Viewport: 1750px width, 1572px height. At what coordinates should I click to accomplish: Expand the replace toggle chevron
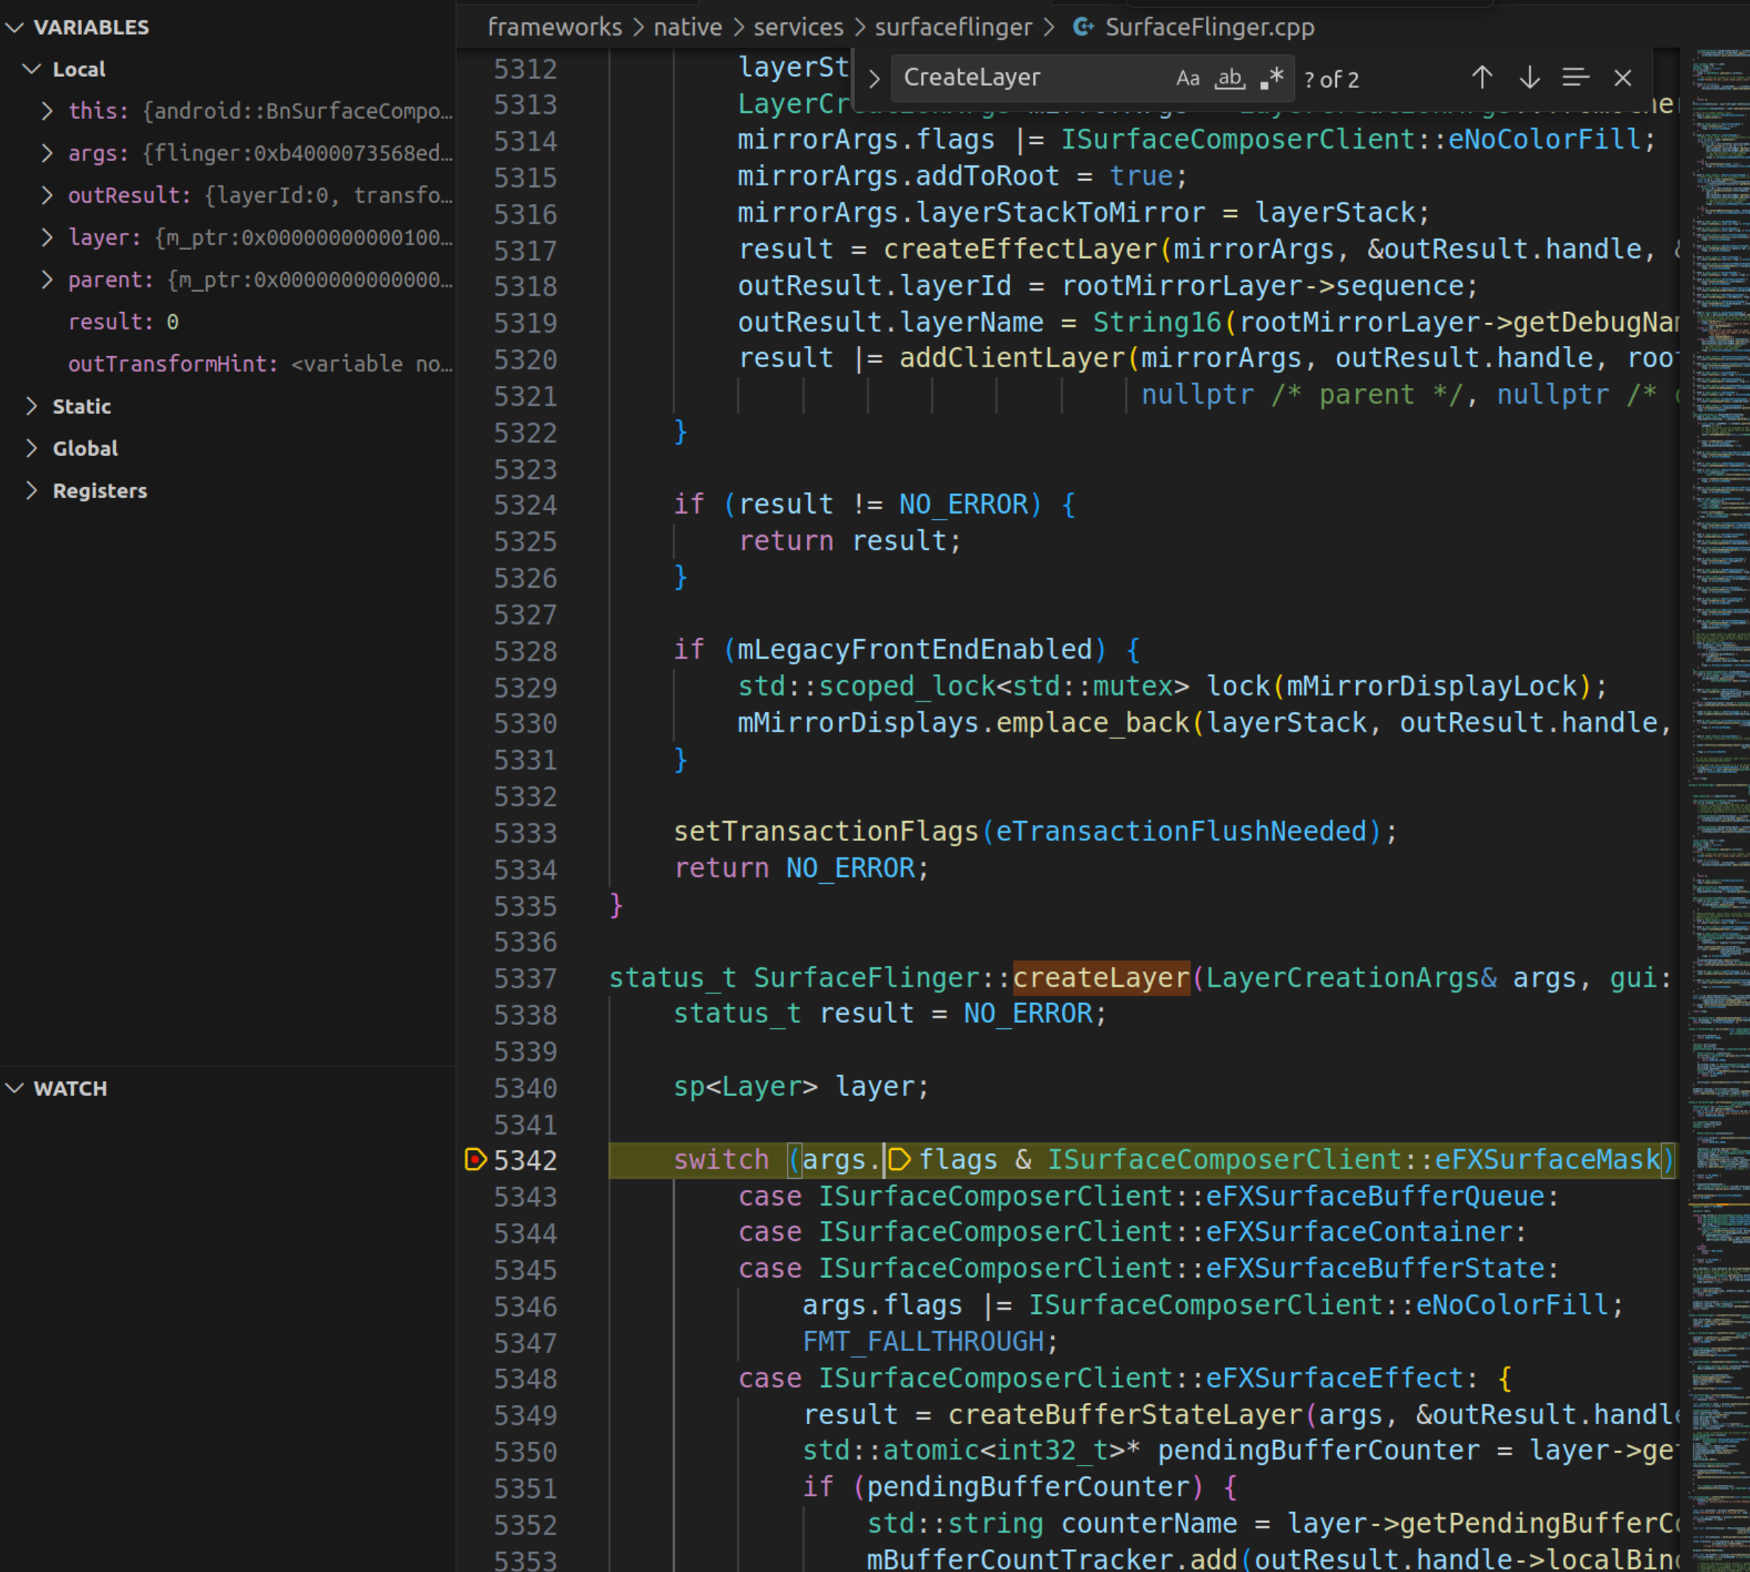tap(874, 78)
